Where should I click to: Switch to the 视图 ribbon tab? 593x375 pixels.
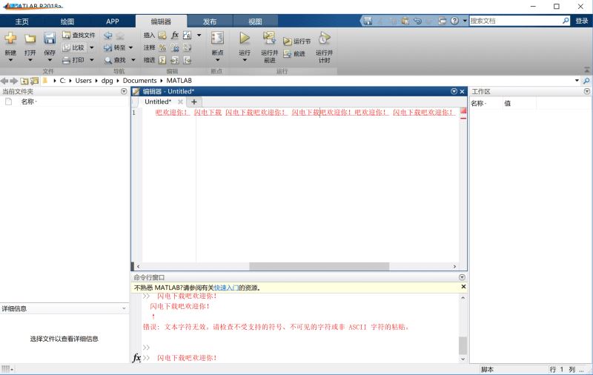pos(255,21)
